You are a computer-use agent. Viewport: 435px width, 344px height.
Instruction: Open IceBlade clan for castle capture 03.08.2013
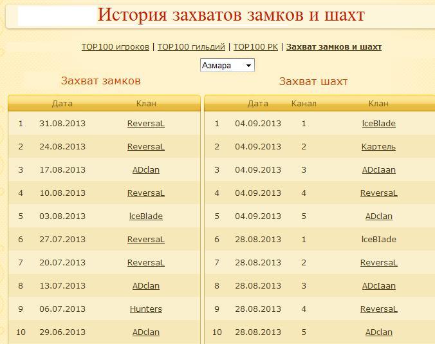click(146, 216)
